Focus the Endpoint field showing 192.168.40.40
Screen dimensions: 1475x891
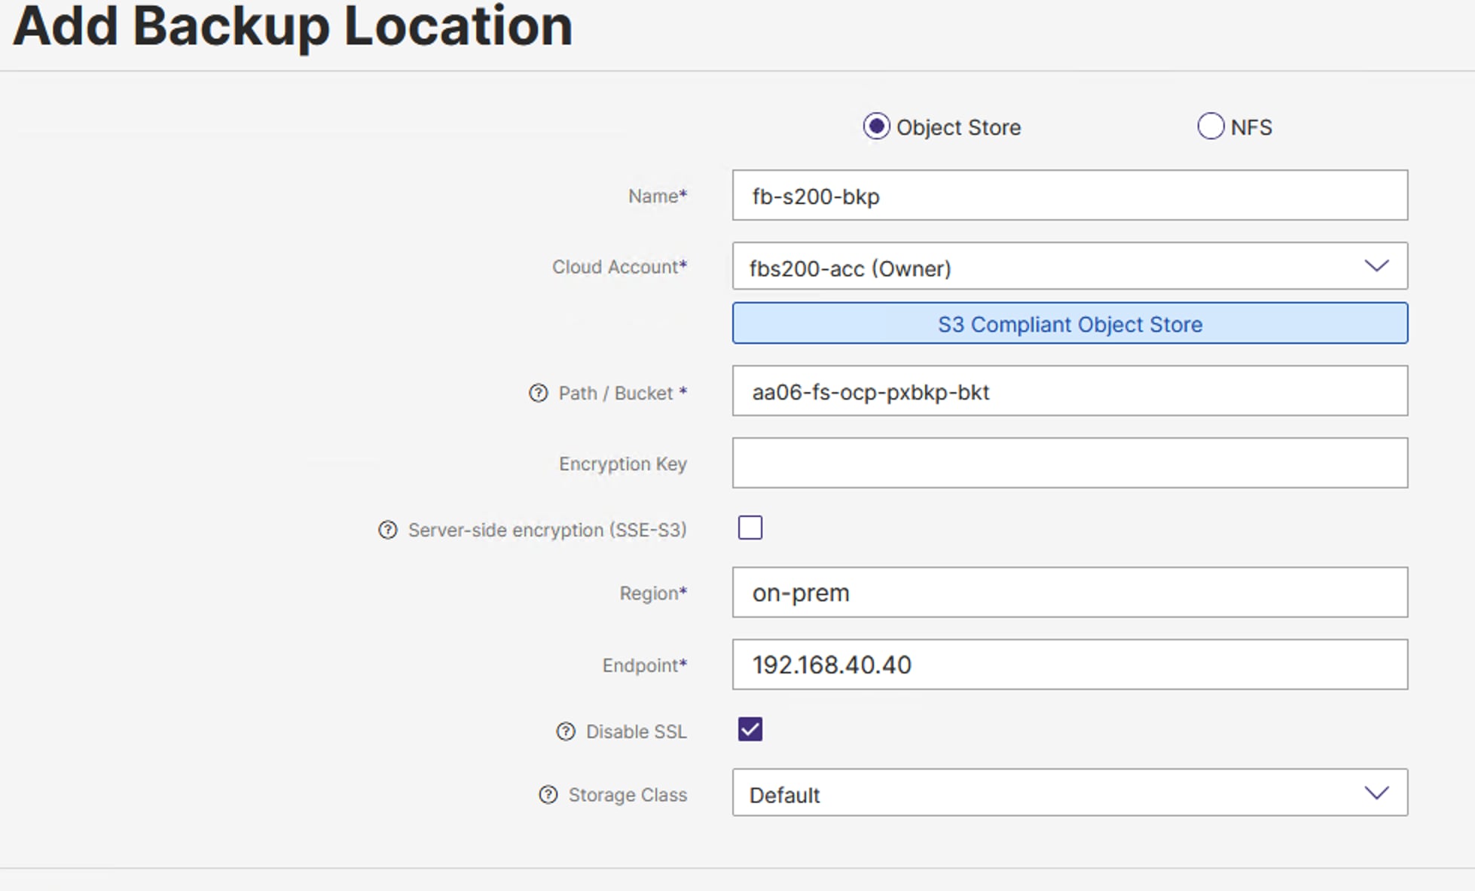(x=1069, y=664)
